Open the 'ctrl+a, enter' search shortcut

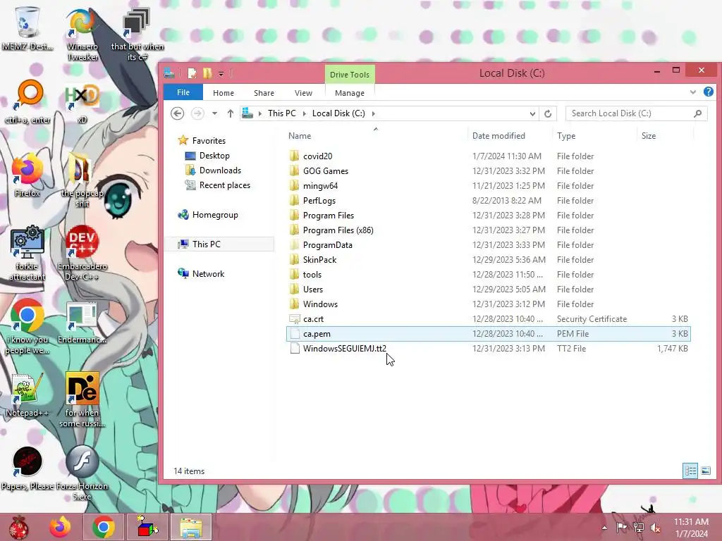27,102
